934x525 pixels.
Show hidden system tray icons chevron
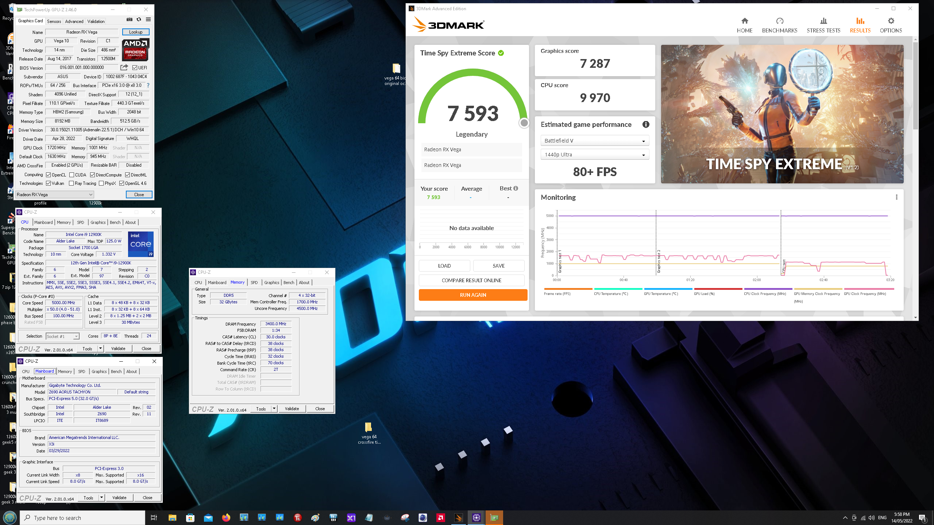click(x=845, y=518)
